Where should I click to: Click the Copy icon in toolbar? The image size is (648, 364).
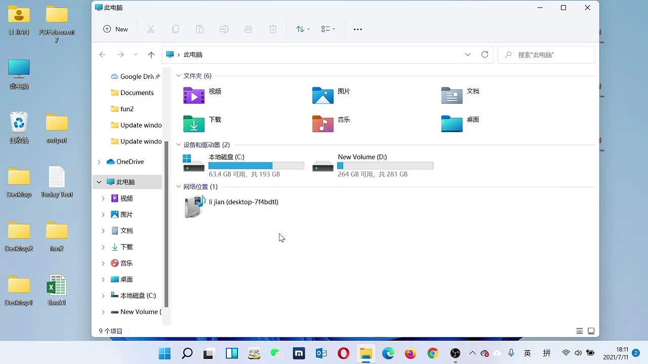(x=175, y=29)
